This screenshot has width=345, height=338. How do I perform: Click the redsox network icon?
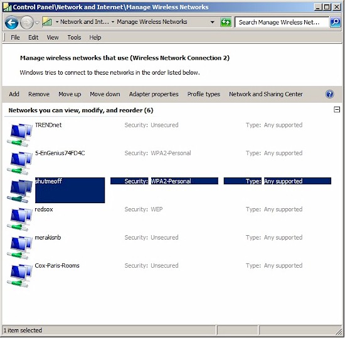19,219
